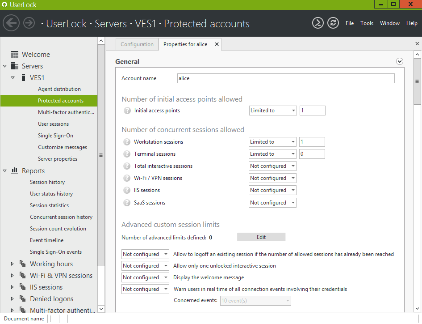This screenshot has height=324, width=422.
Task: Switch to the Configuration tab
Action: pos(137,44)
